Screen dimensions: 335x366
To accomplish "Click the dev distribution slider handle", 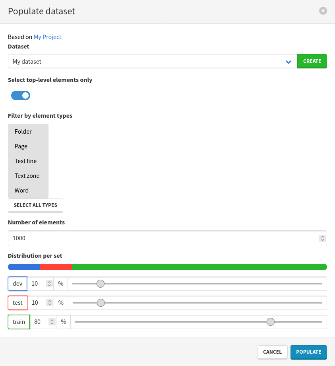I will click(x=100, y=284).
